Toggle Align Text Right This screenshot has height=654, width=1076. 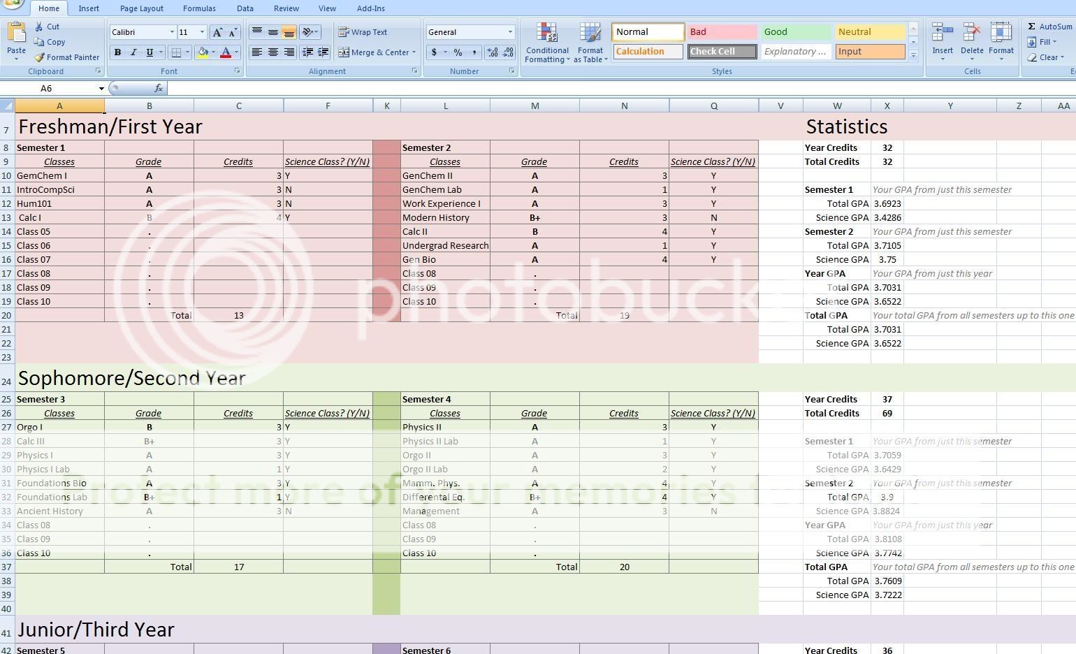click(x=289, y=52)
